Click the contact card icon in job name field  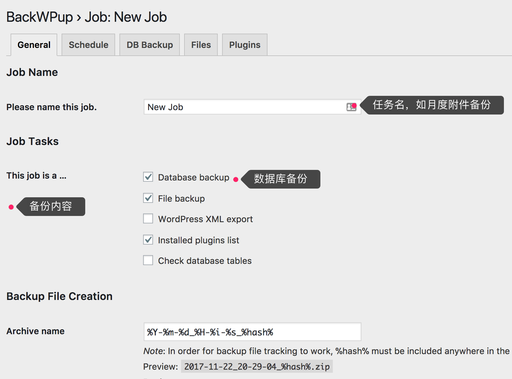[x=351, y=107]
